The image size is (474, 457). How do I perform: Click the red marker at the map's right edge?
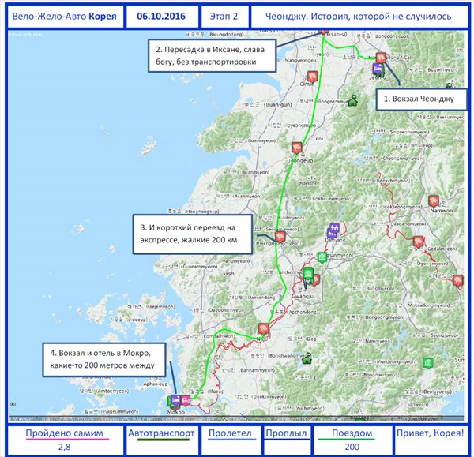point(458,281)
